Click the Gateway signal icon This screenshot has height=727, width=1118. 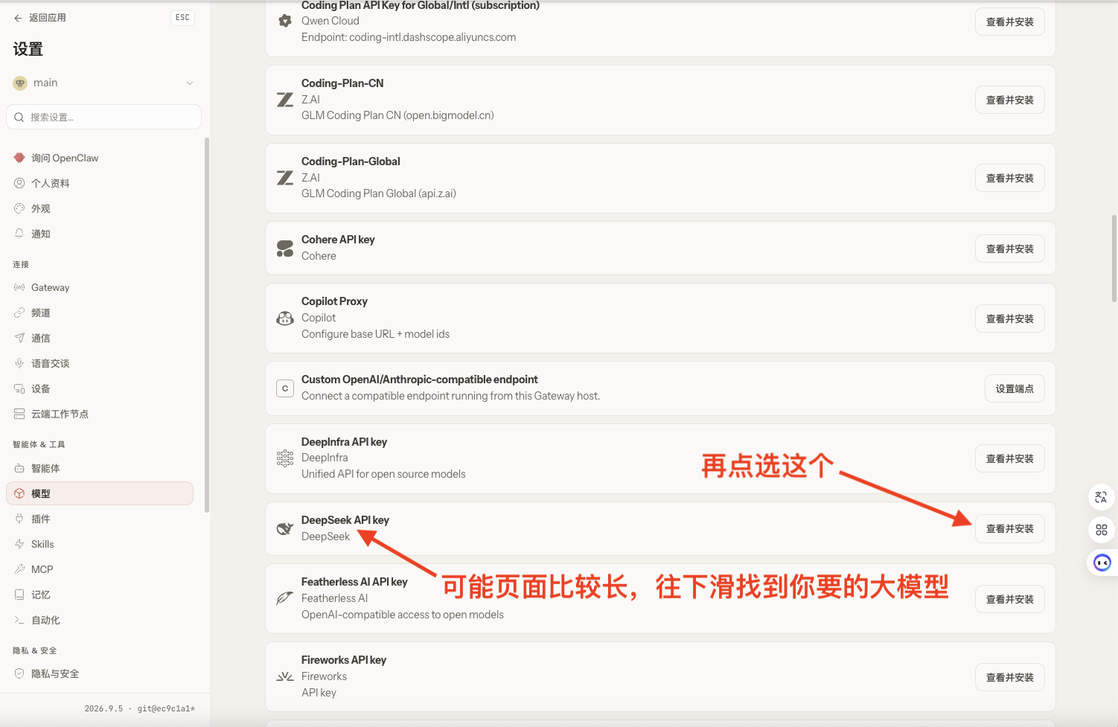coord(19,287)
